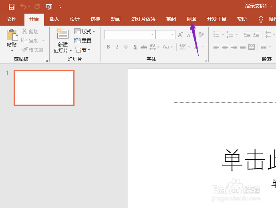Viewport: 276px width, 208px height.
Task: Toggle Underline formatting
Action: [x=126, y=47]
